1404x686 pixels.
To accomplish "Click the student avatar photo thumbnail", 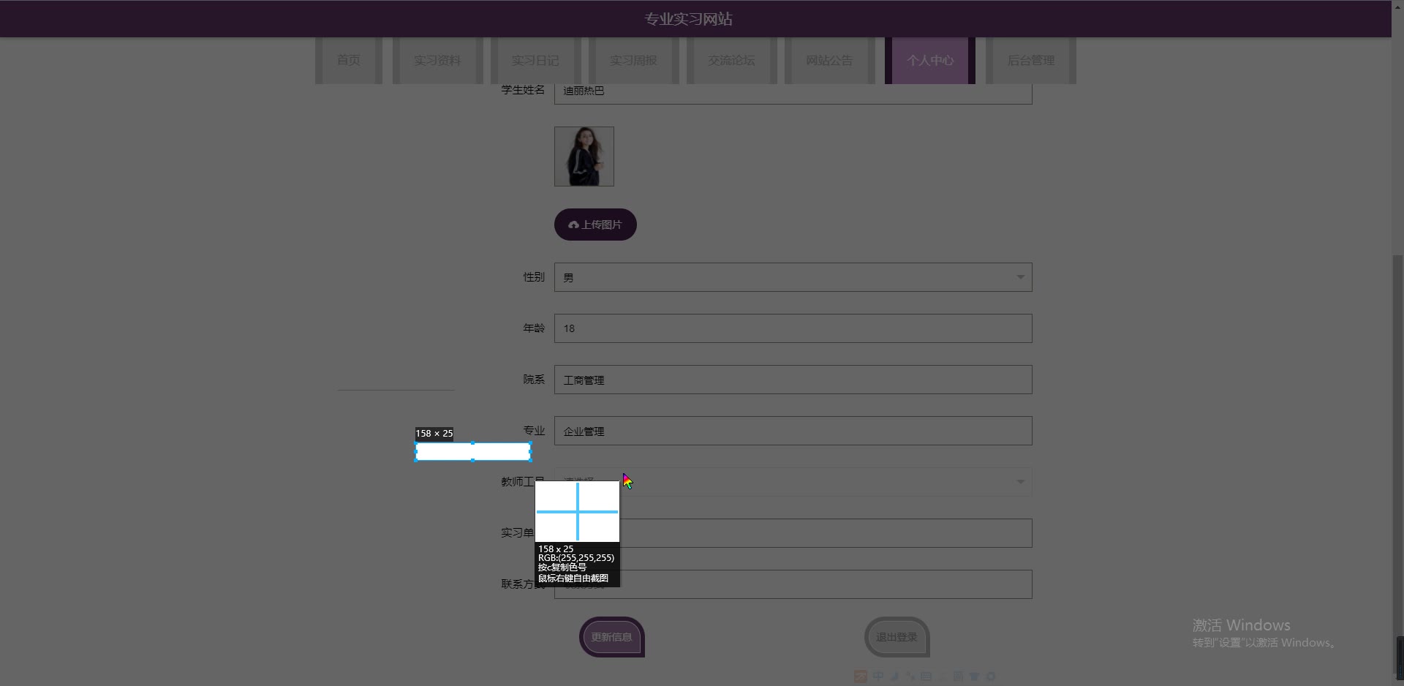I will [584, 157].
